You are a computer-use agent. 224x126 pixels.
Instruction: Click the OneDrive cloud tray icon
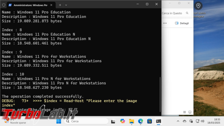185,121
